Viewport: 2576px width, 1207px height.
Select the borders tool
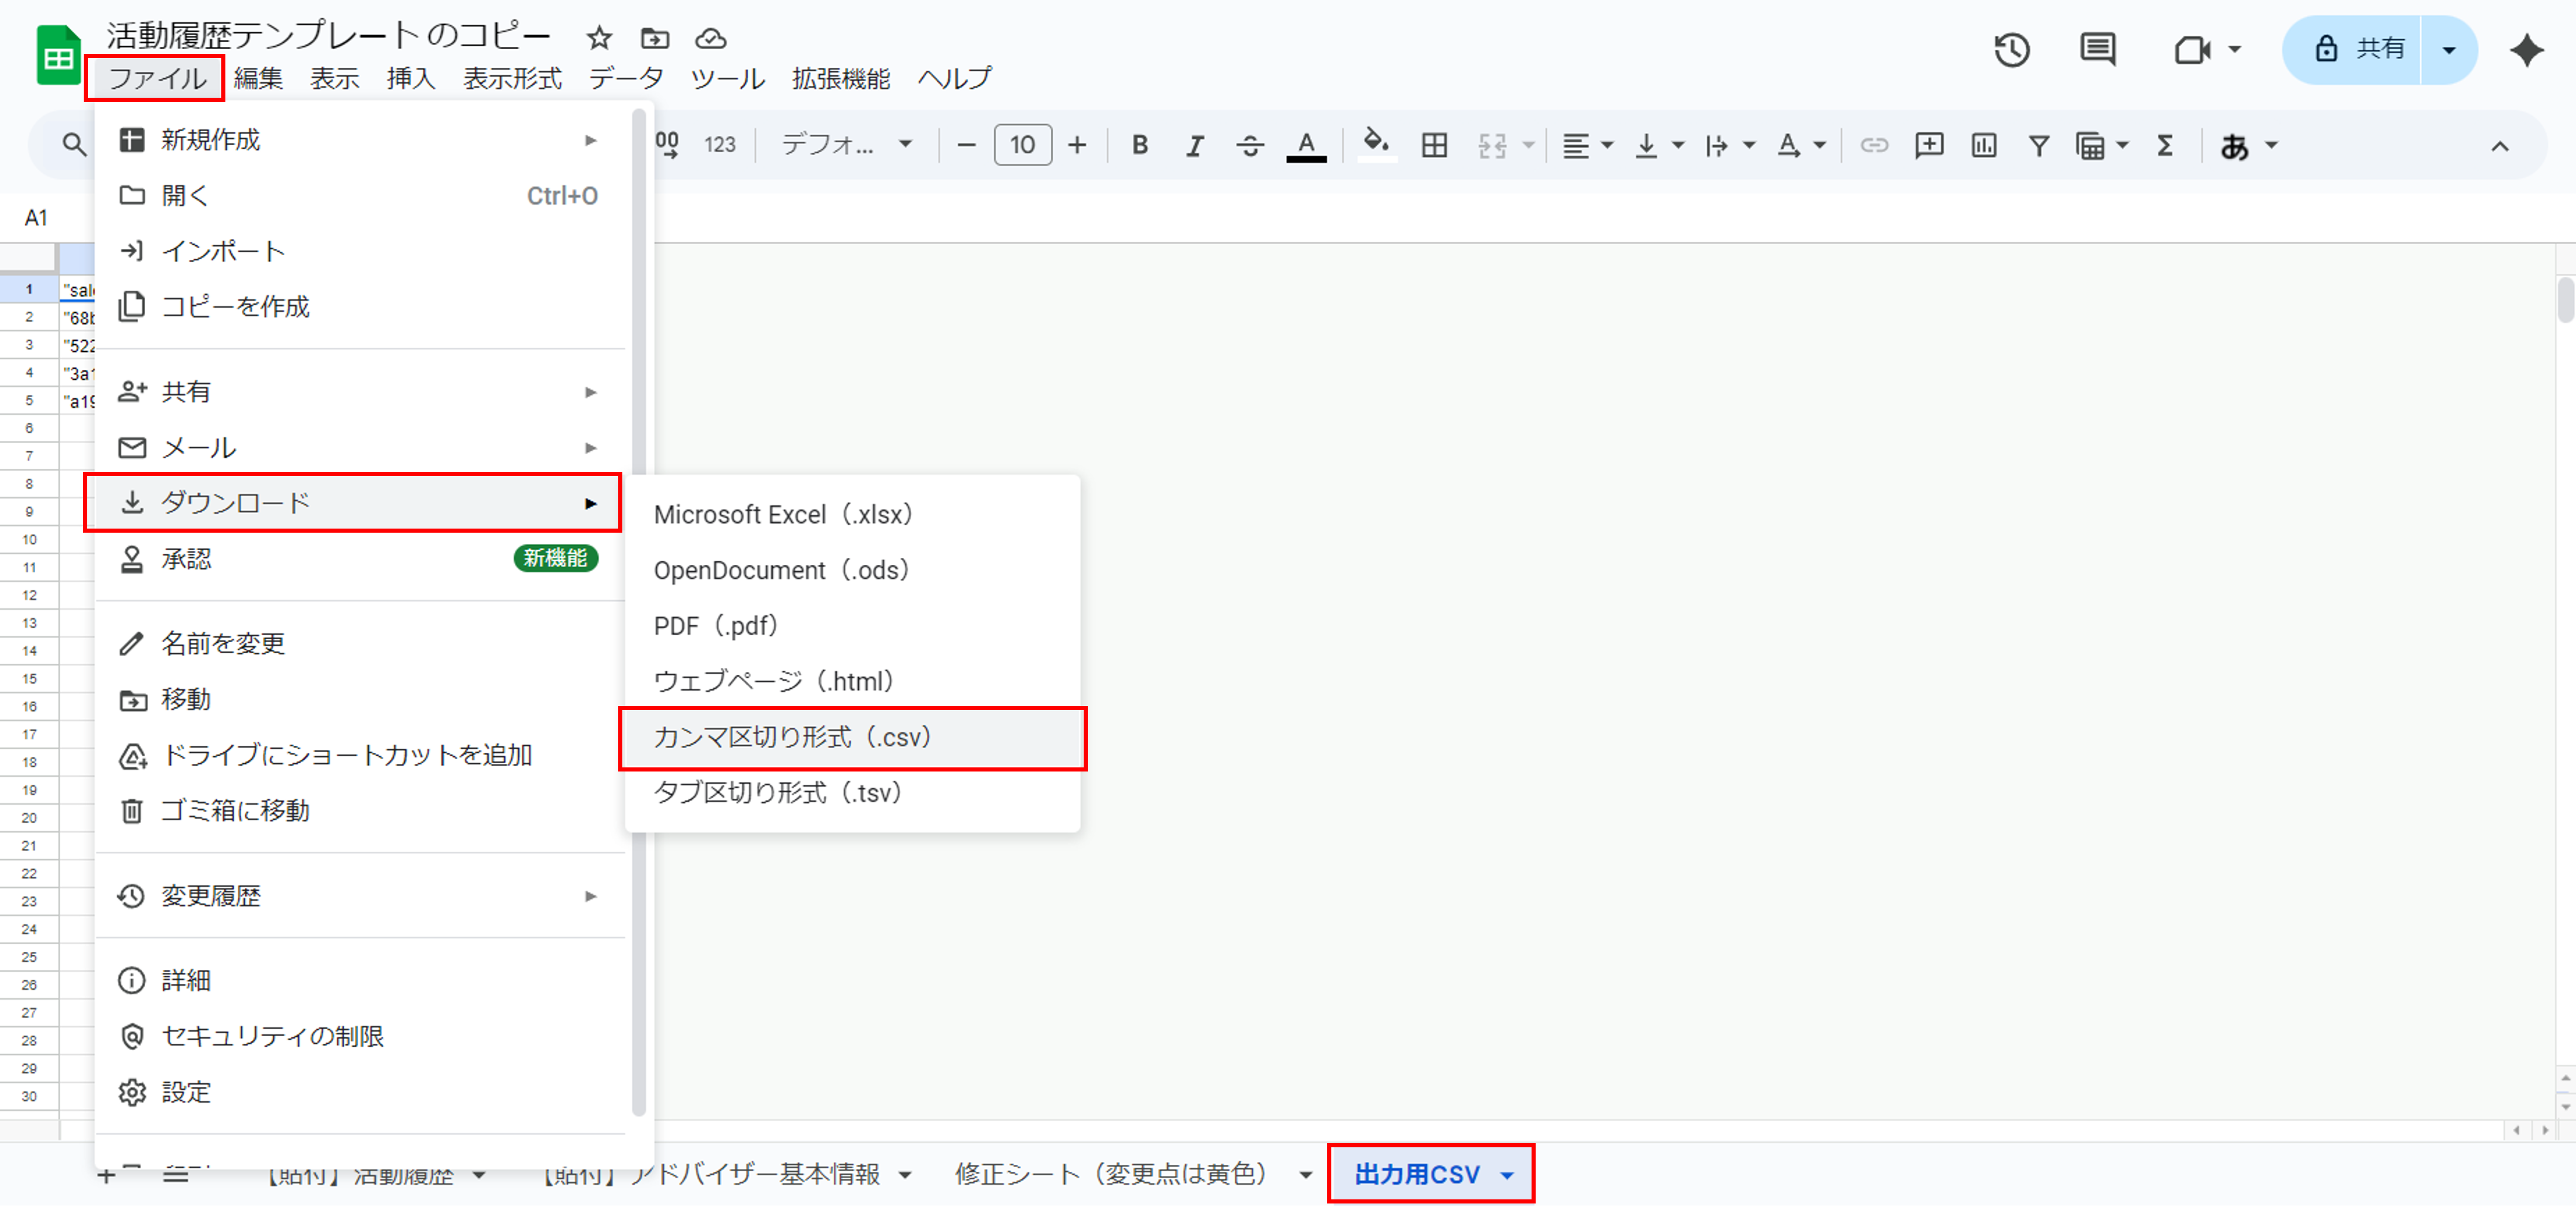pyautogui.click(x=1434, y=145)
